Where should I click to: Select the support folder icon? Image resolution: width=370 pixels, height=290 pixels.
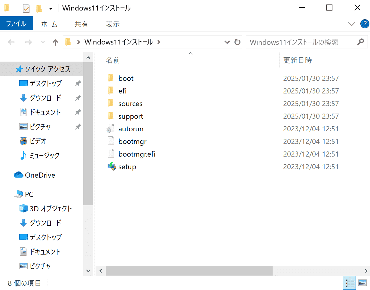click(111, 116)
